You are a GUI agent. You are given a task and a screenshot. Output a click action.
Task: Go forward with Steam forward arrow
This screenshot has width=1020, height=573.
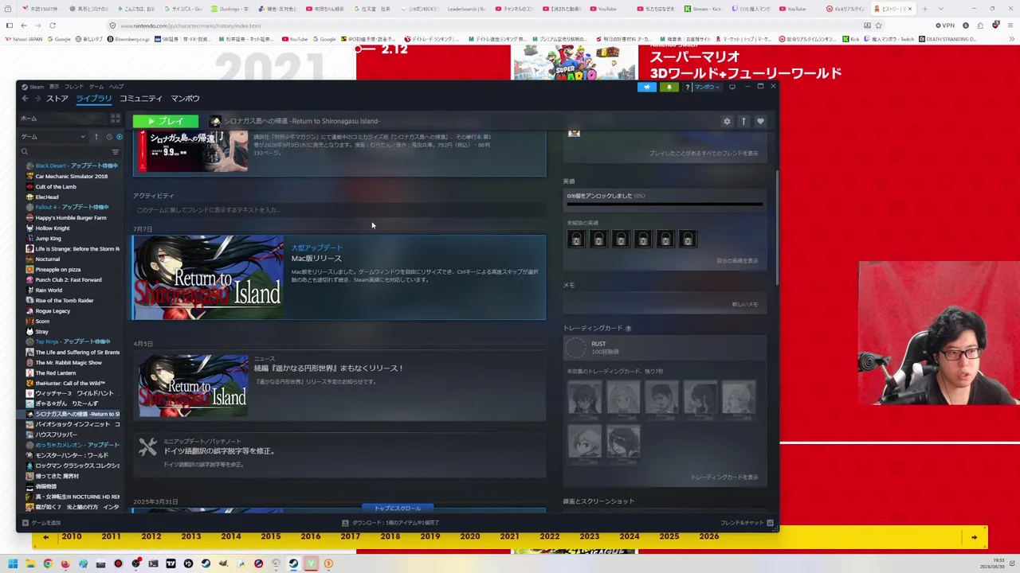pyautogui.click(x=37, y=99)
